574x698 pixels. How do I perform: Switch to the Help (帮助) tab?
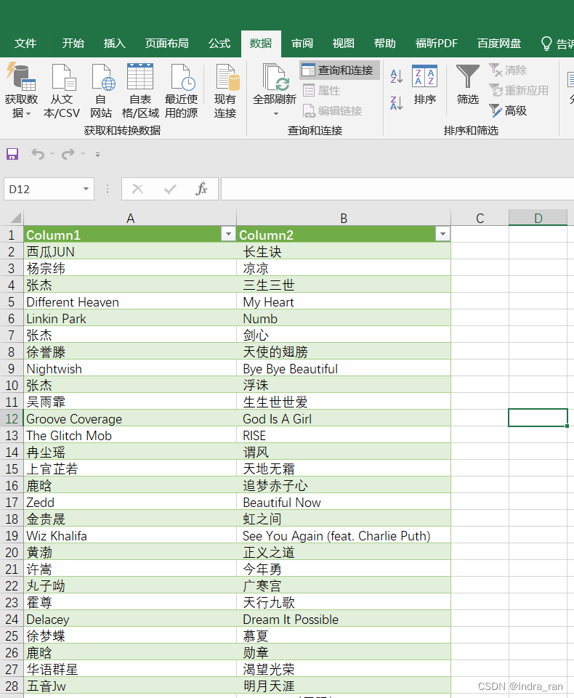[x=385, y=43]
